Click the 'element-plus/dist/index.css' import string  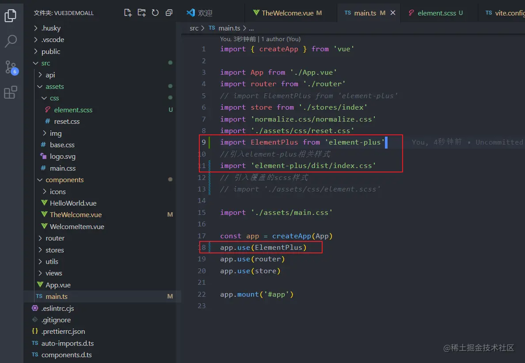point(313,165)
